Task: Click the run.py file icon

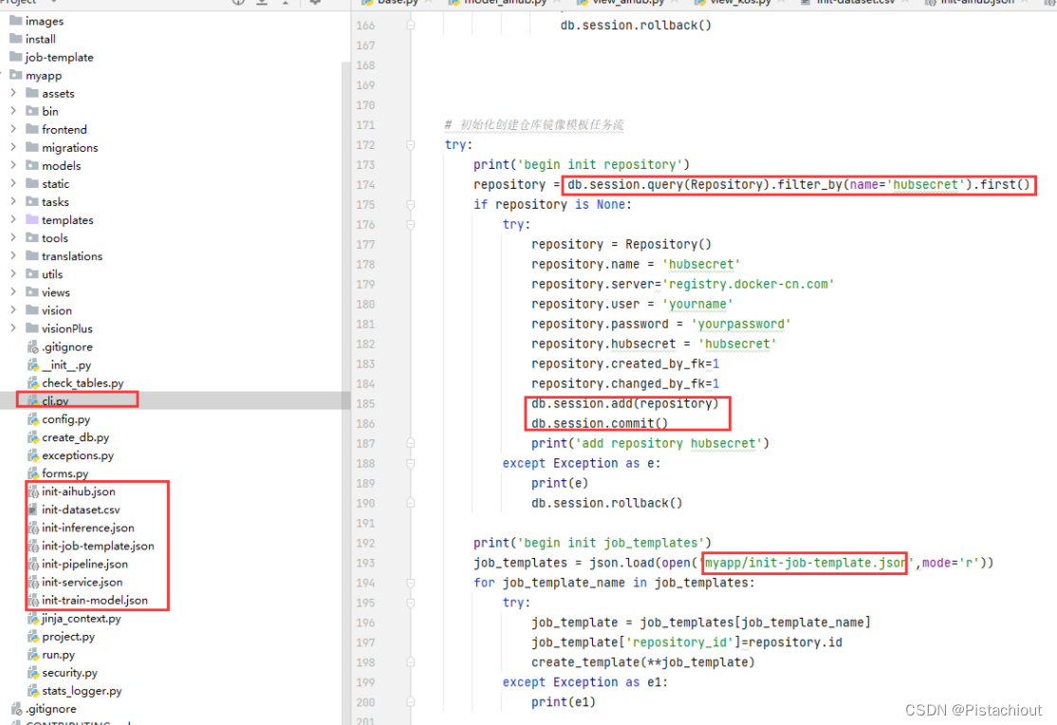Action: tap(33, 654)
